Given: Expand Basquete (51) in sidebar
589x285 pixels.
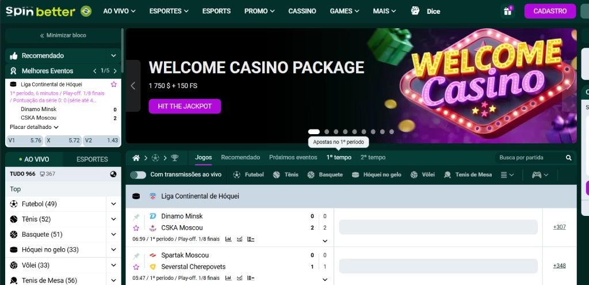Looking at the screenshot, I should pos(113,234).
